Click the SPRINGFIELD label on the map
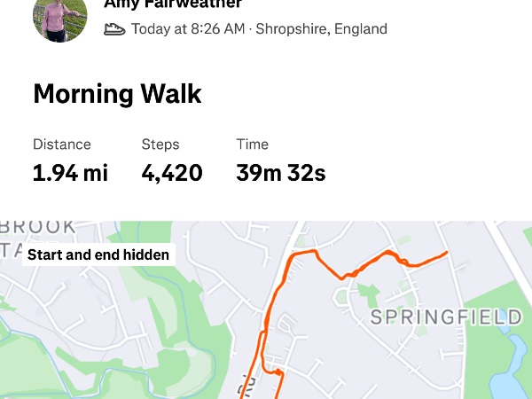This screenshot has width=532, height=399. [446, 317]
